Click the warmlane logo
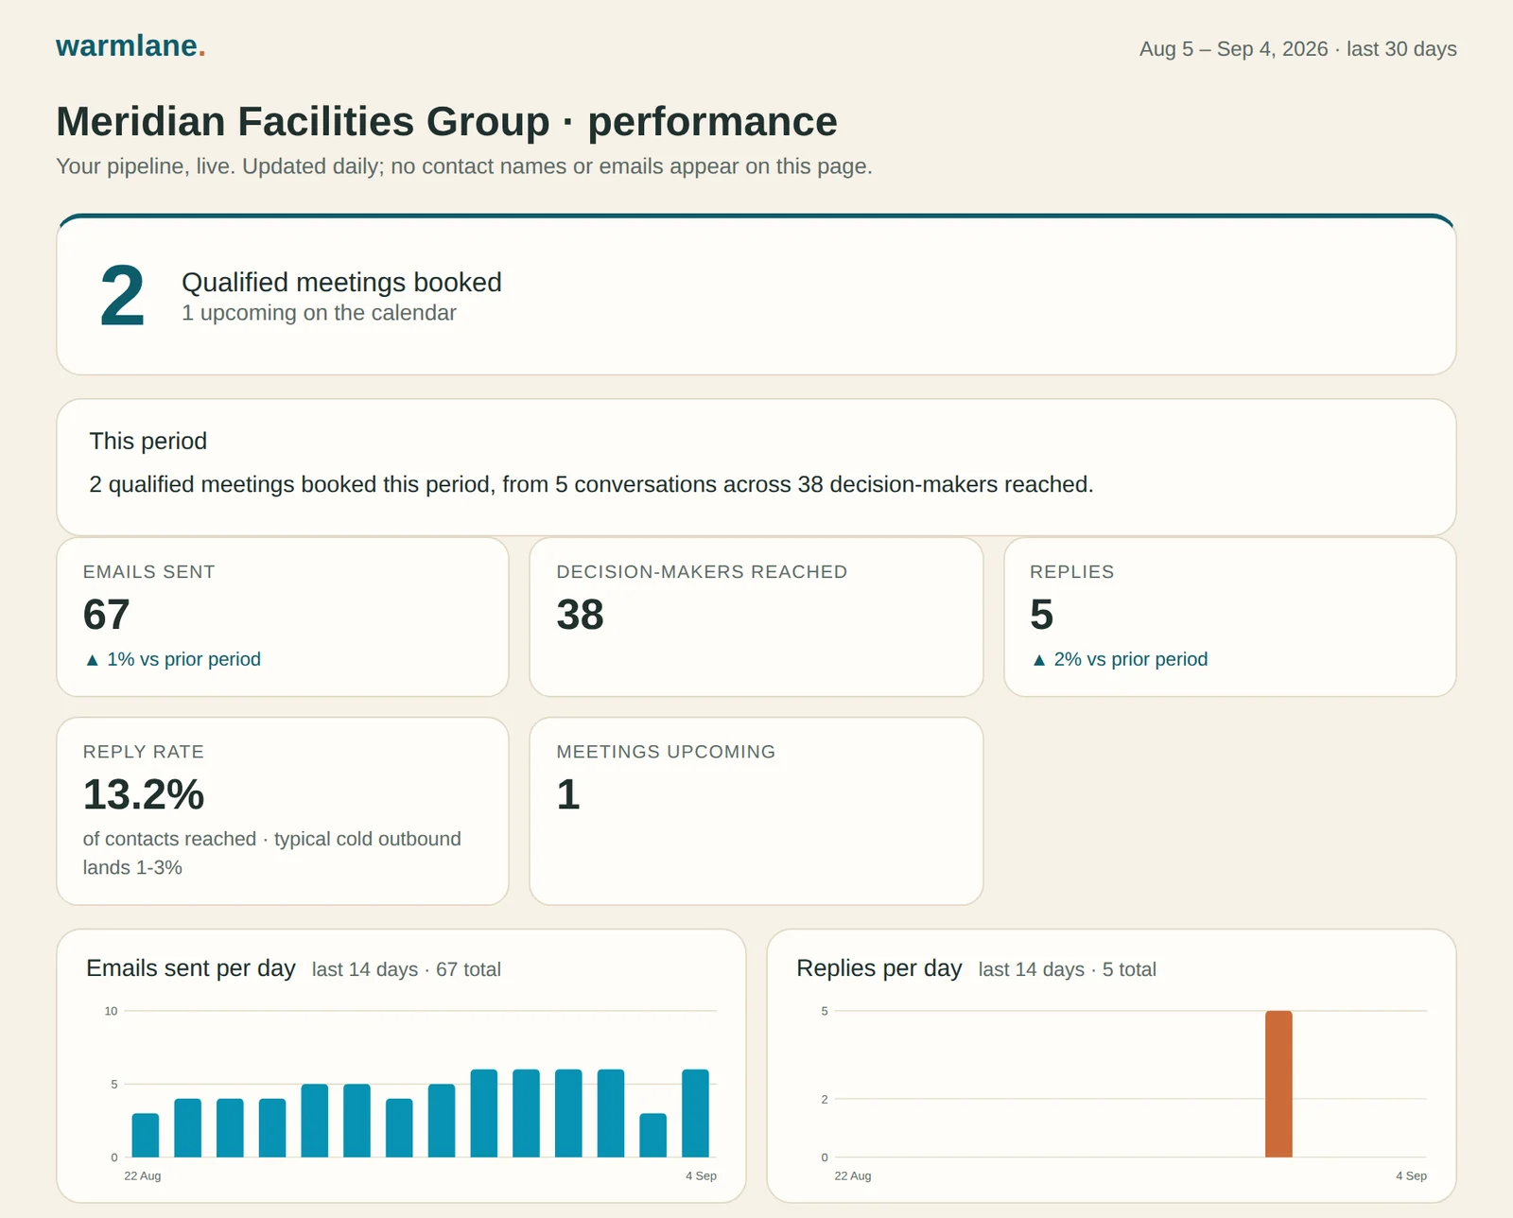The width and height of the screenshot is (1513, 1218). [x=130, y=45]
